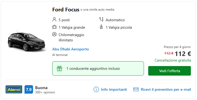Viewport: 197px width, 100px height.
Task: Click the additional driver included banner
Action: click(98, 68)
